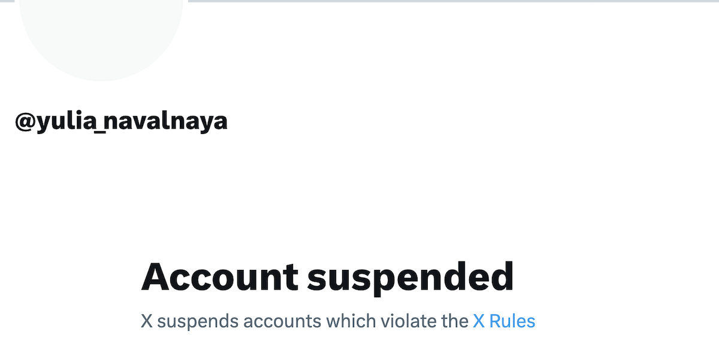The height and width of the screenshot is (359, 719).
Task: Click the gray header banner strip
Action: click(449, 1)
